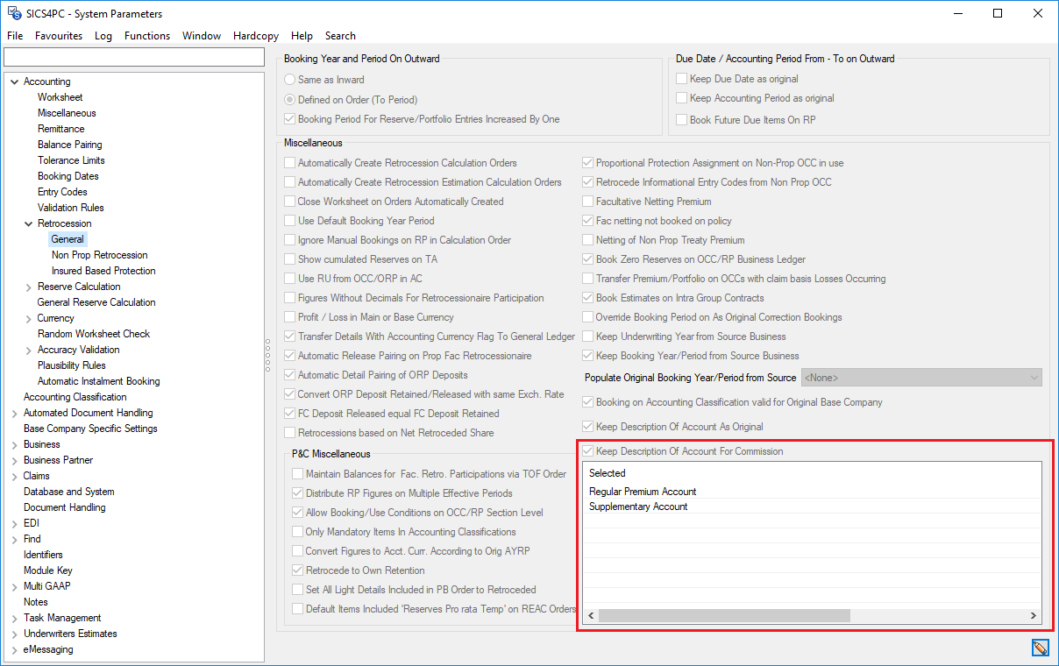Expand the Reserve Calculation tree node

[28, 287]
